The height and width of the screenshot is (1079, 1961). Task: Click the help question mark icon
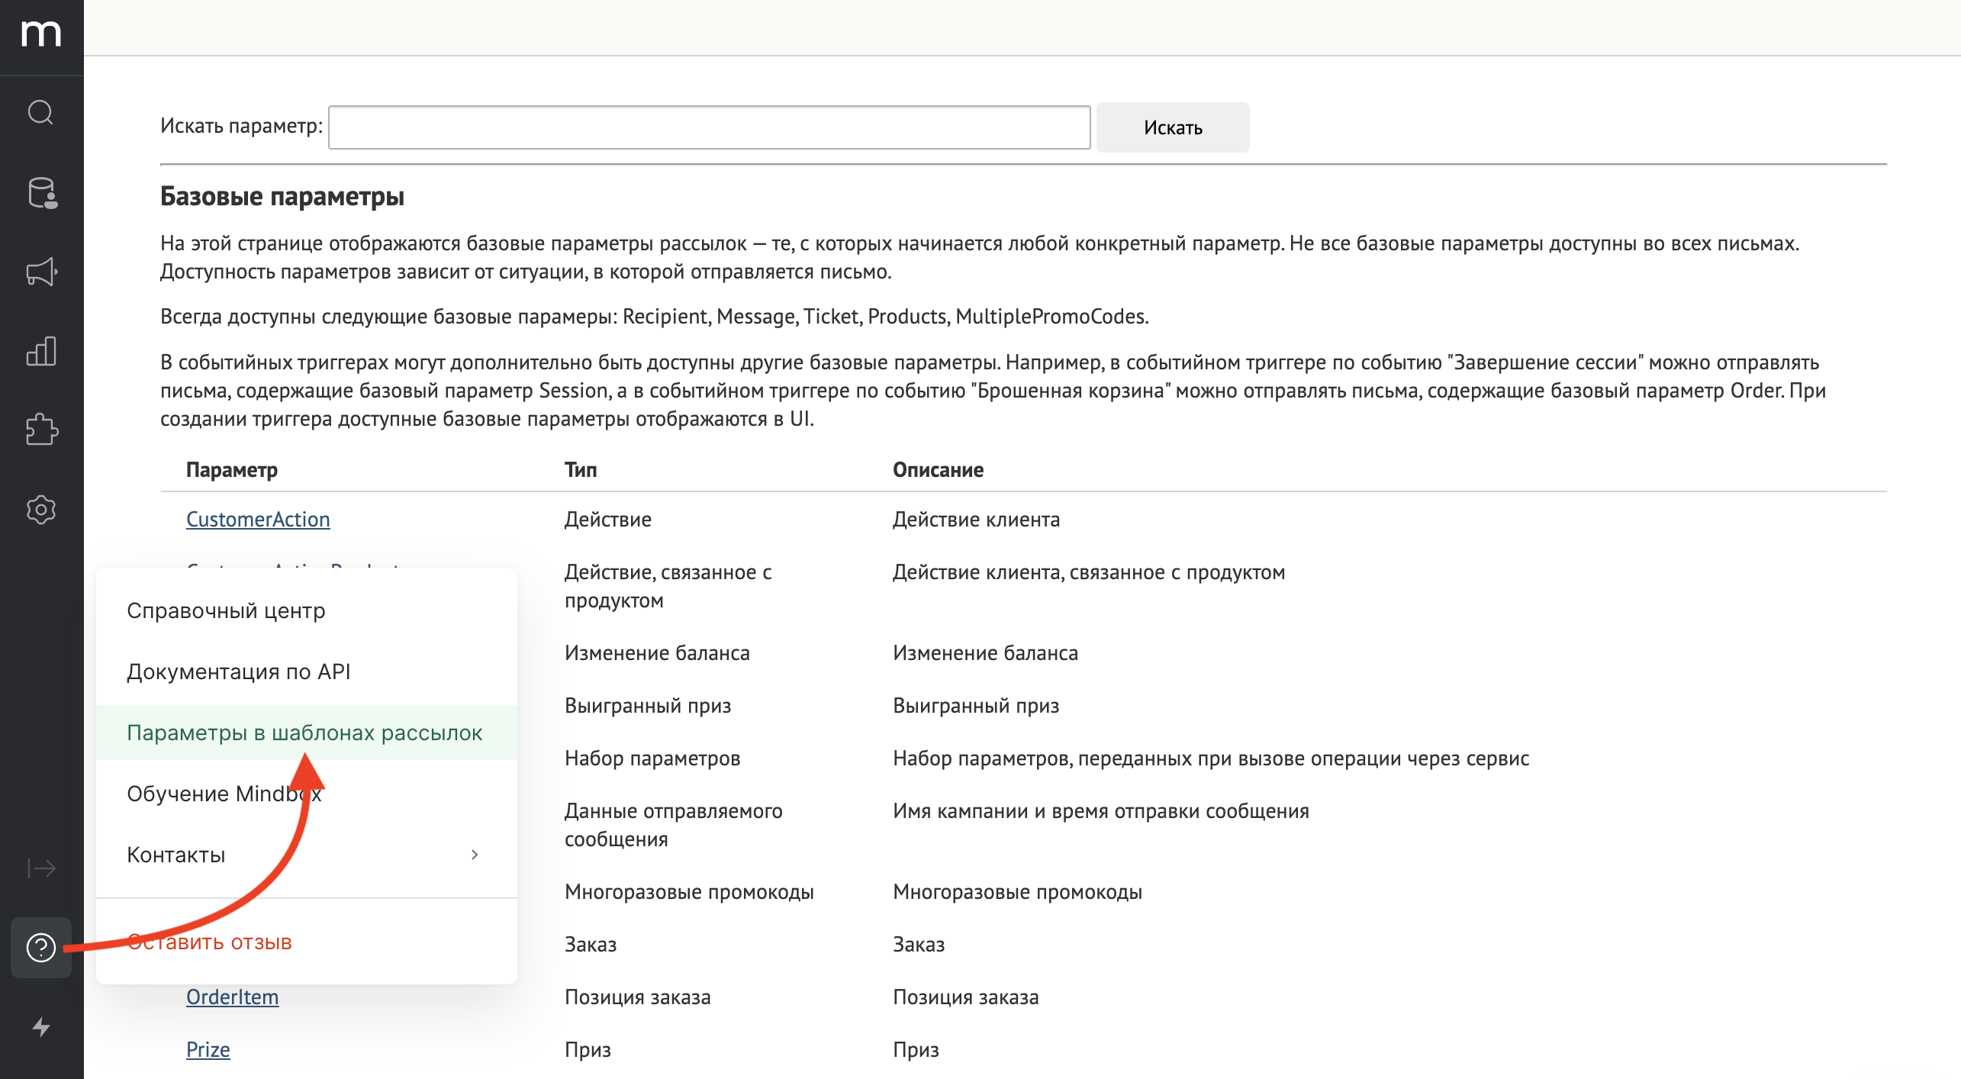click(x=41, y=948)
